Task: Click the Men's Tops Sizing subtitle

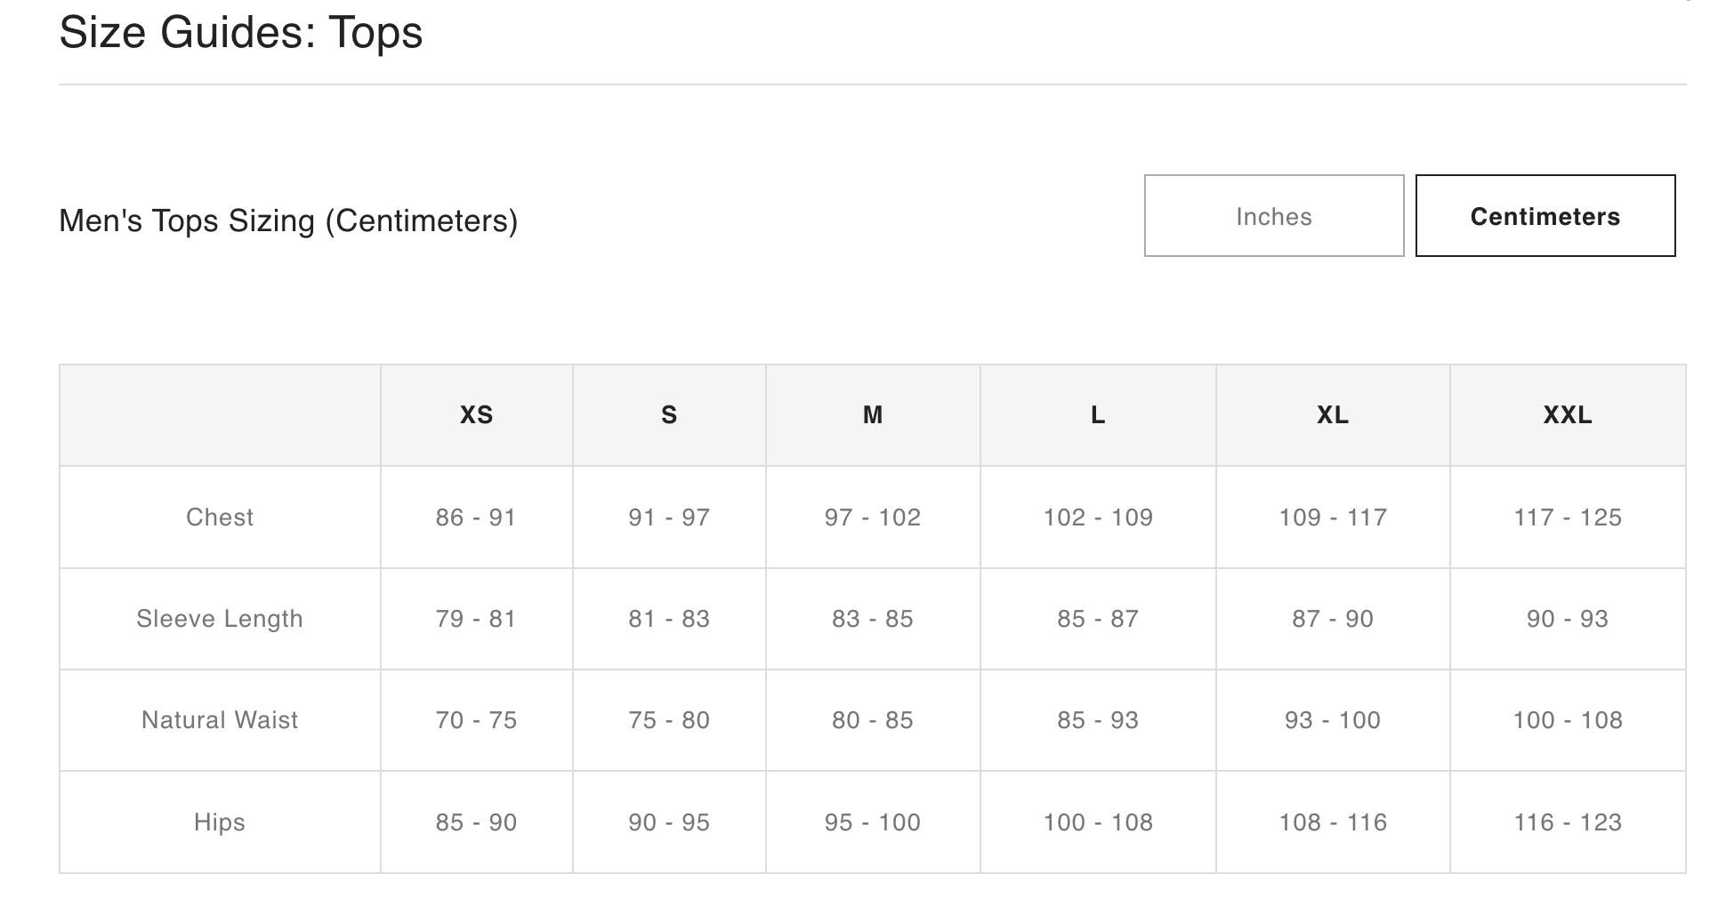Action: tap(288, 220)
